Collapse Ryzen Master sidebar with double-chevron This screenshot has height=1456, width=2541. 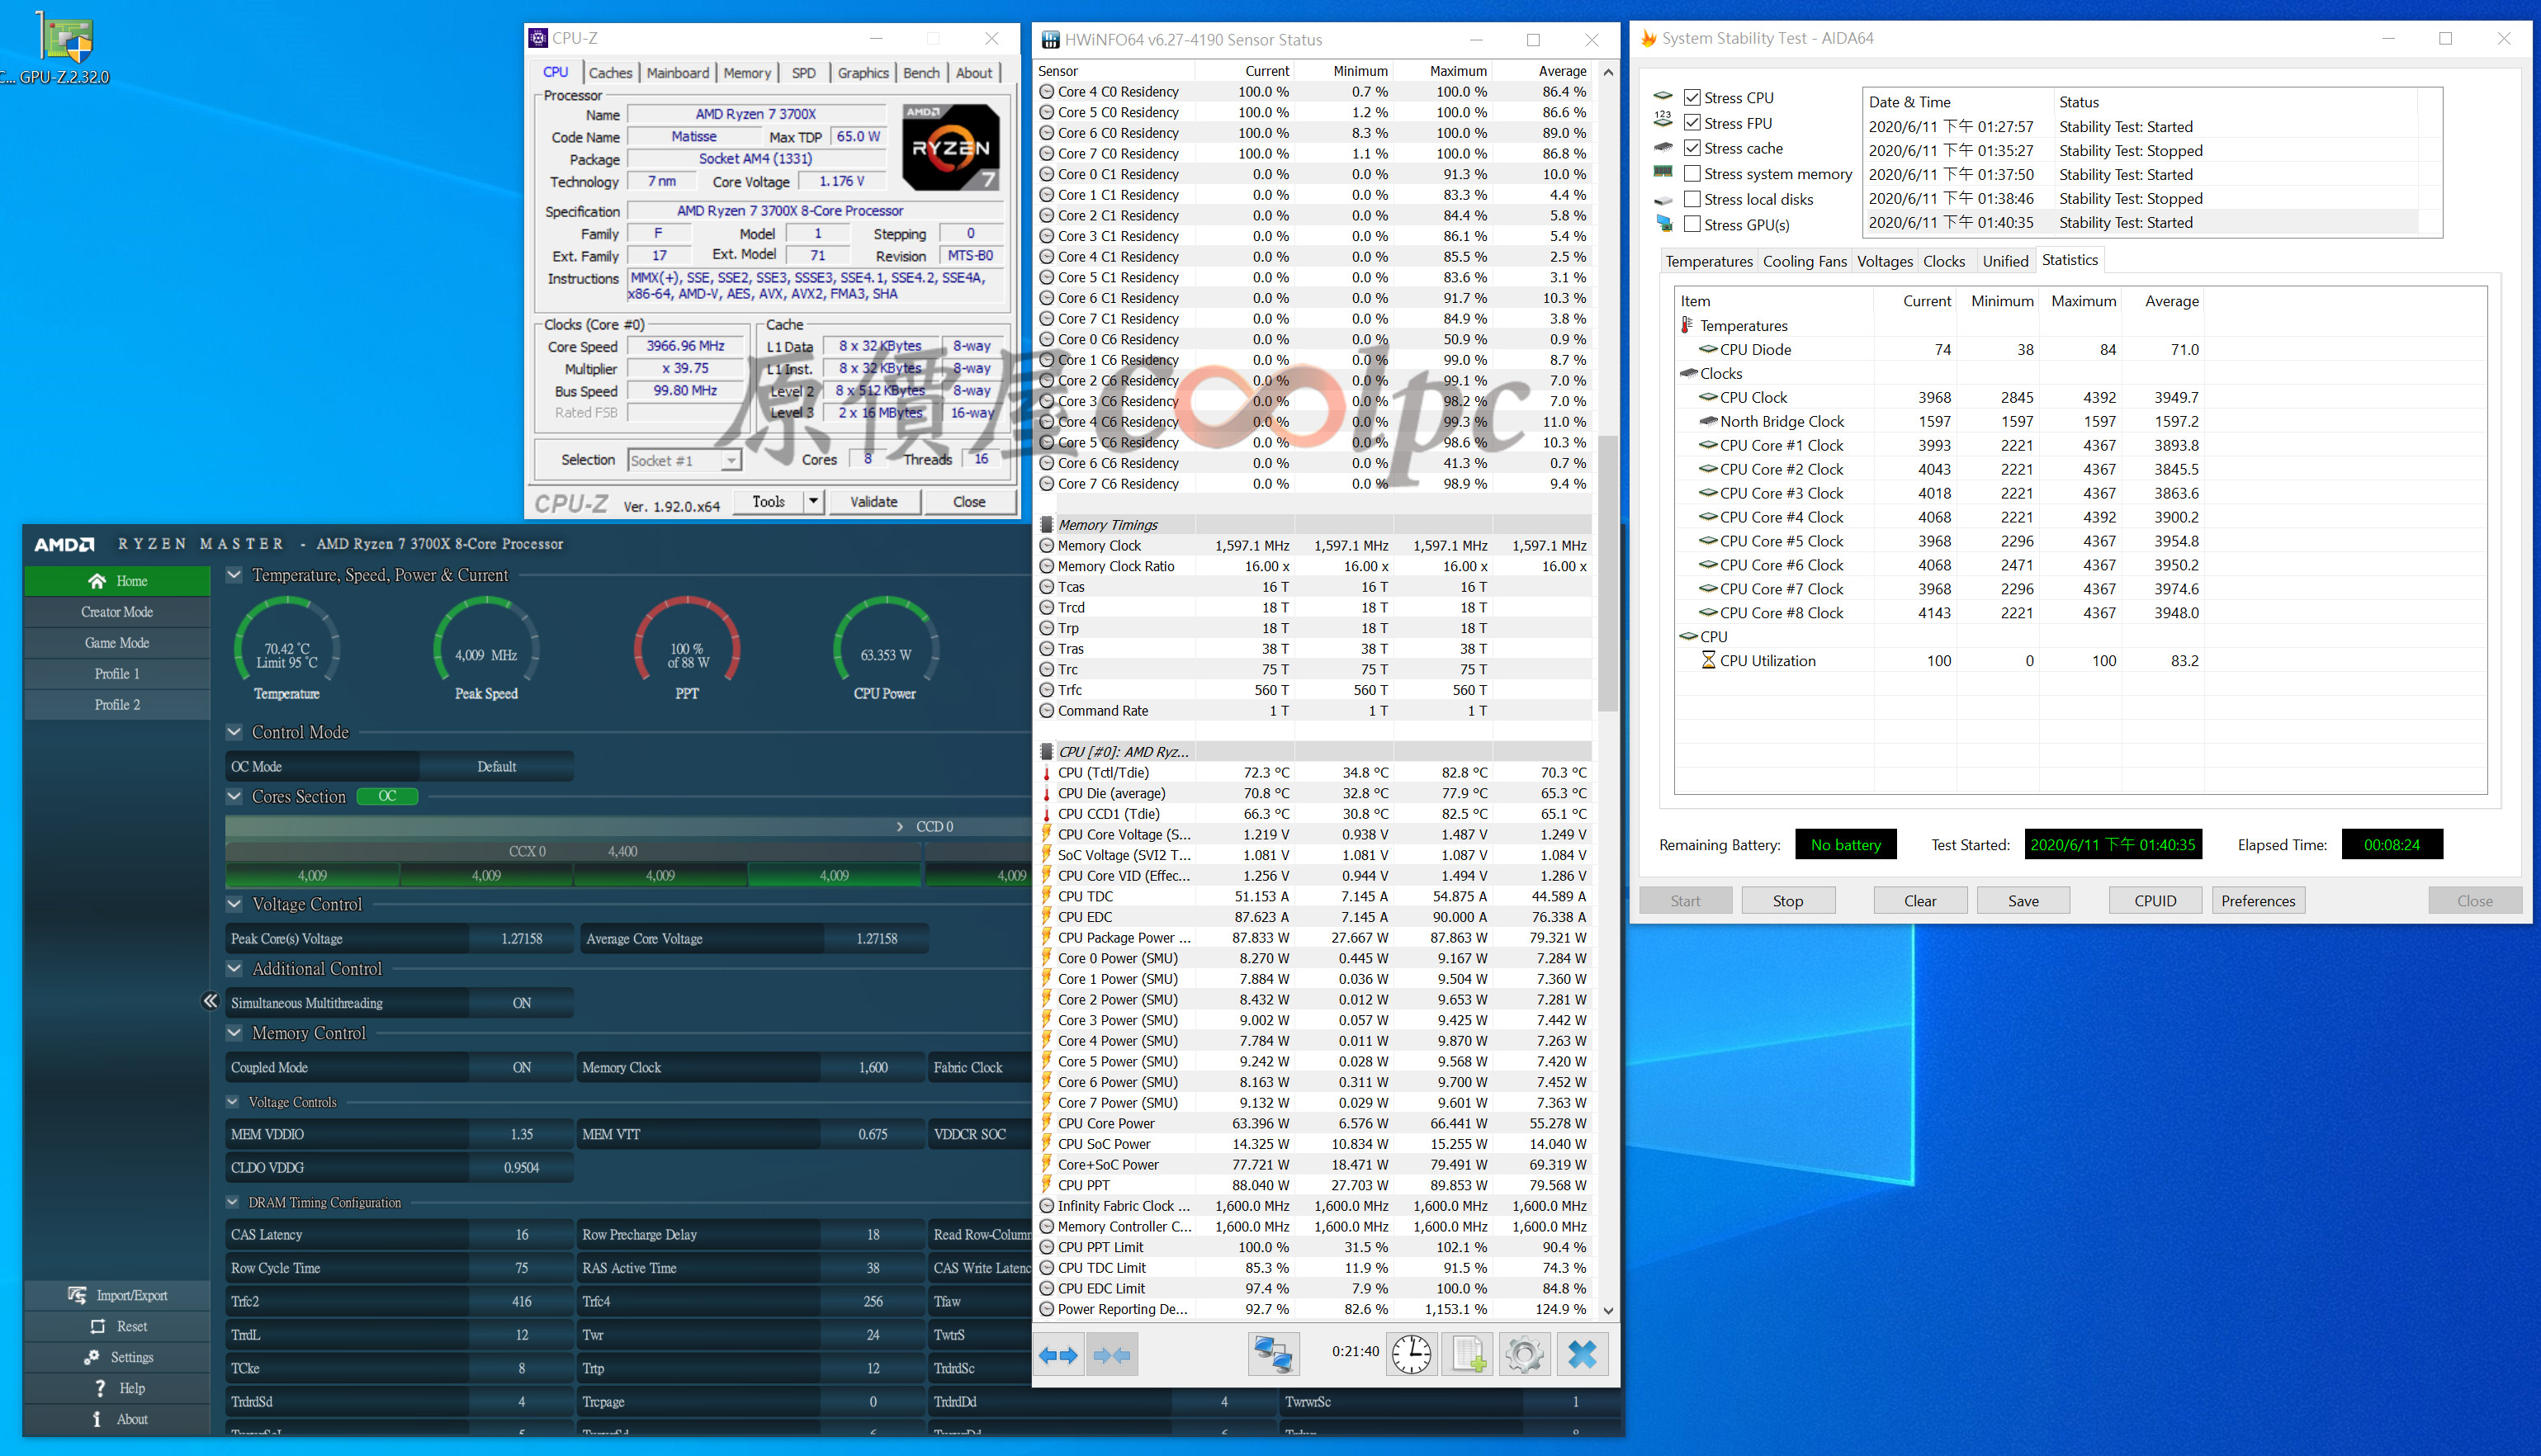click(210, 1001)
